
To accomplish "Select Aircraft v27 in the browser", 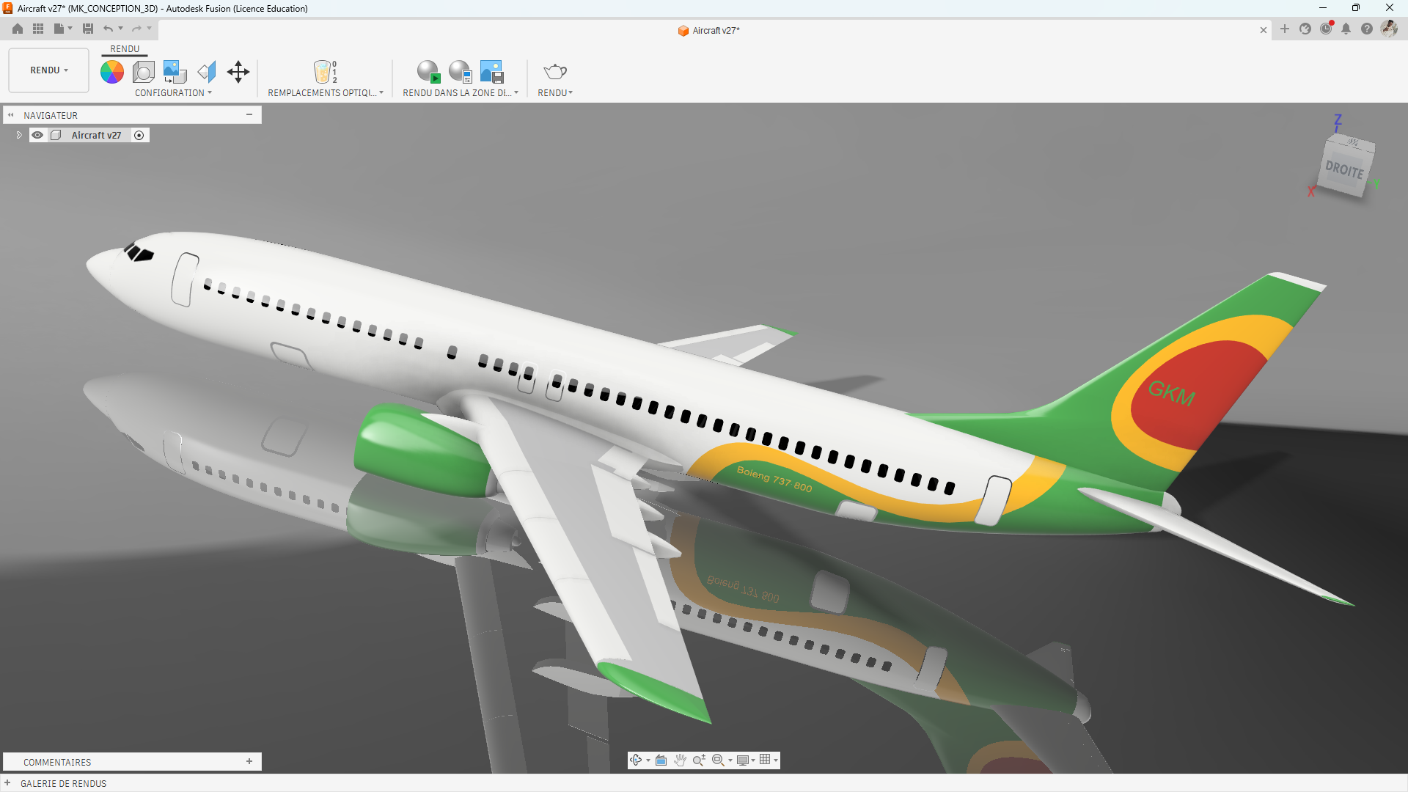I will coord(96,135).
